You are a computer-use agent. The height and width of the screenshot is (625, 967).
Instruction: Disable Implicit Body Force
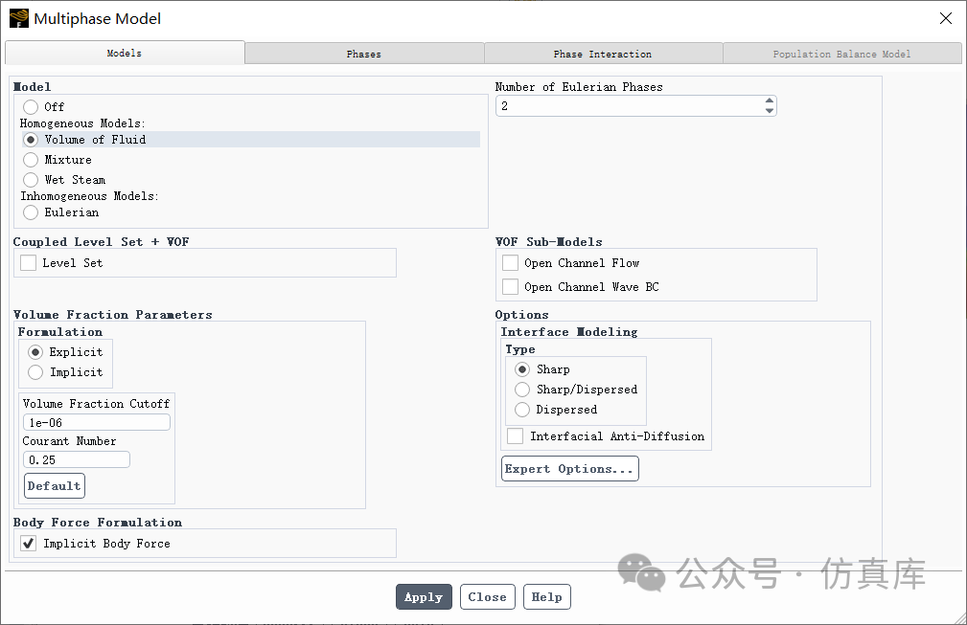[x=27, y=543]
